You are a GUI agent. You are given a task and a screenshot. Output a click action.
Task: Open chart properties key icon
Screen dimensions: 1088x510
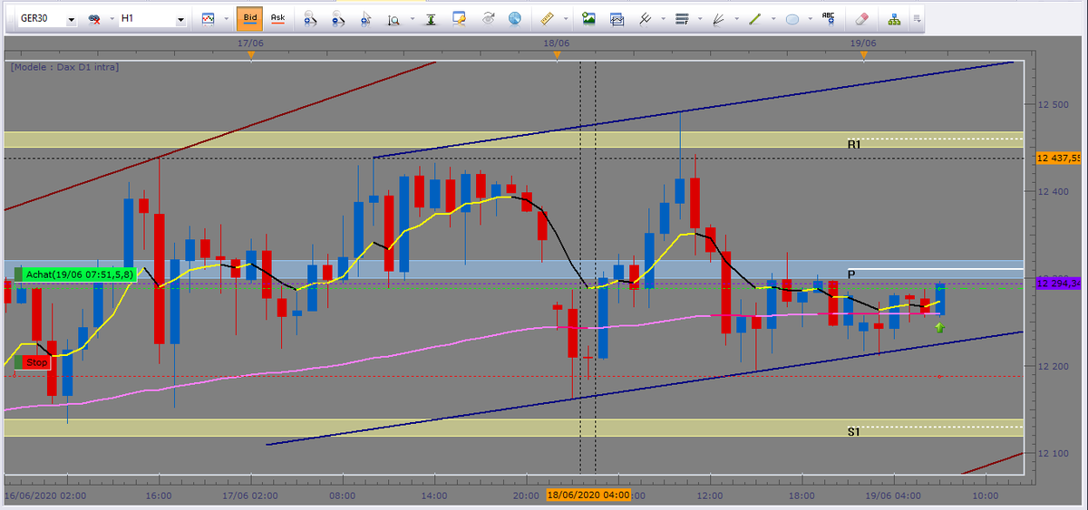[459, 18]
